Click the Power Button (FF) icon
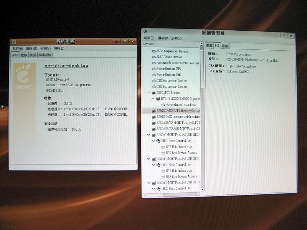The height and width of the screenshot is (230, 307). tap(154, 69)
